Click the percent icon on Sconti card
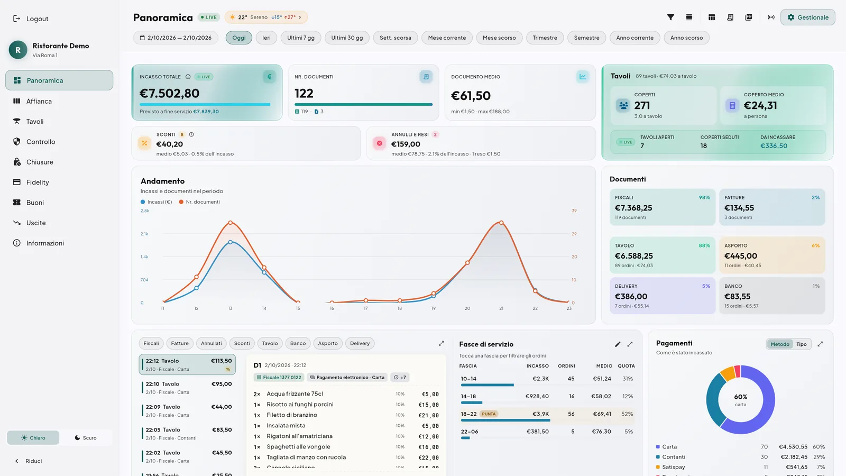 pos(144,143)
